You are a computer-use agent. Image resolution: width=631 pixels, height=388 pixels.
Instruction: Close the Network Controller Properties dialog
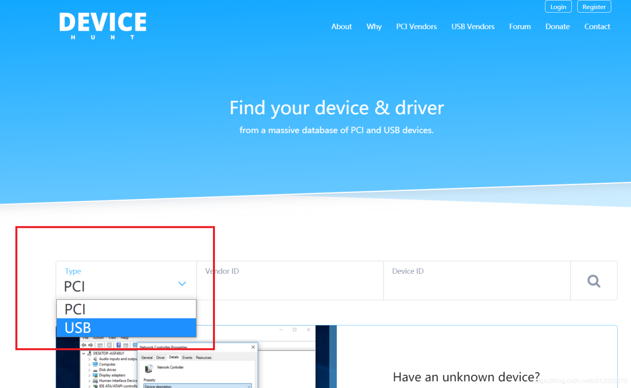point(253,347)
